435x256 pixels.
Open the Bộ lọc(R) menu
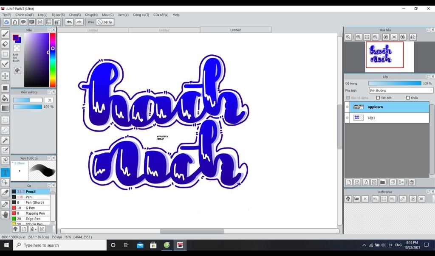(x=58, y=15)
